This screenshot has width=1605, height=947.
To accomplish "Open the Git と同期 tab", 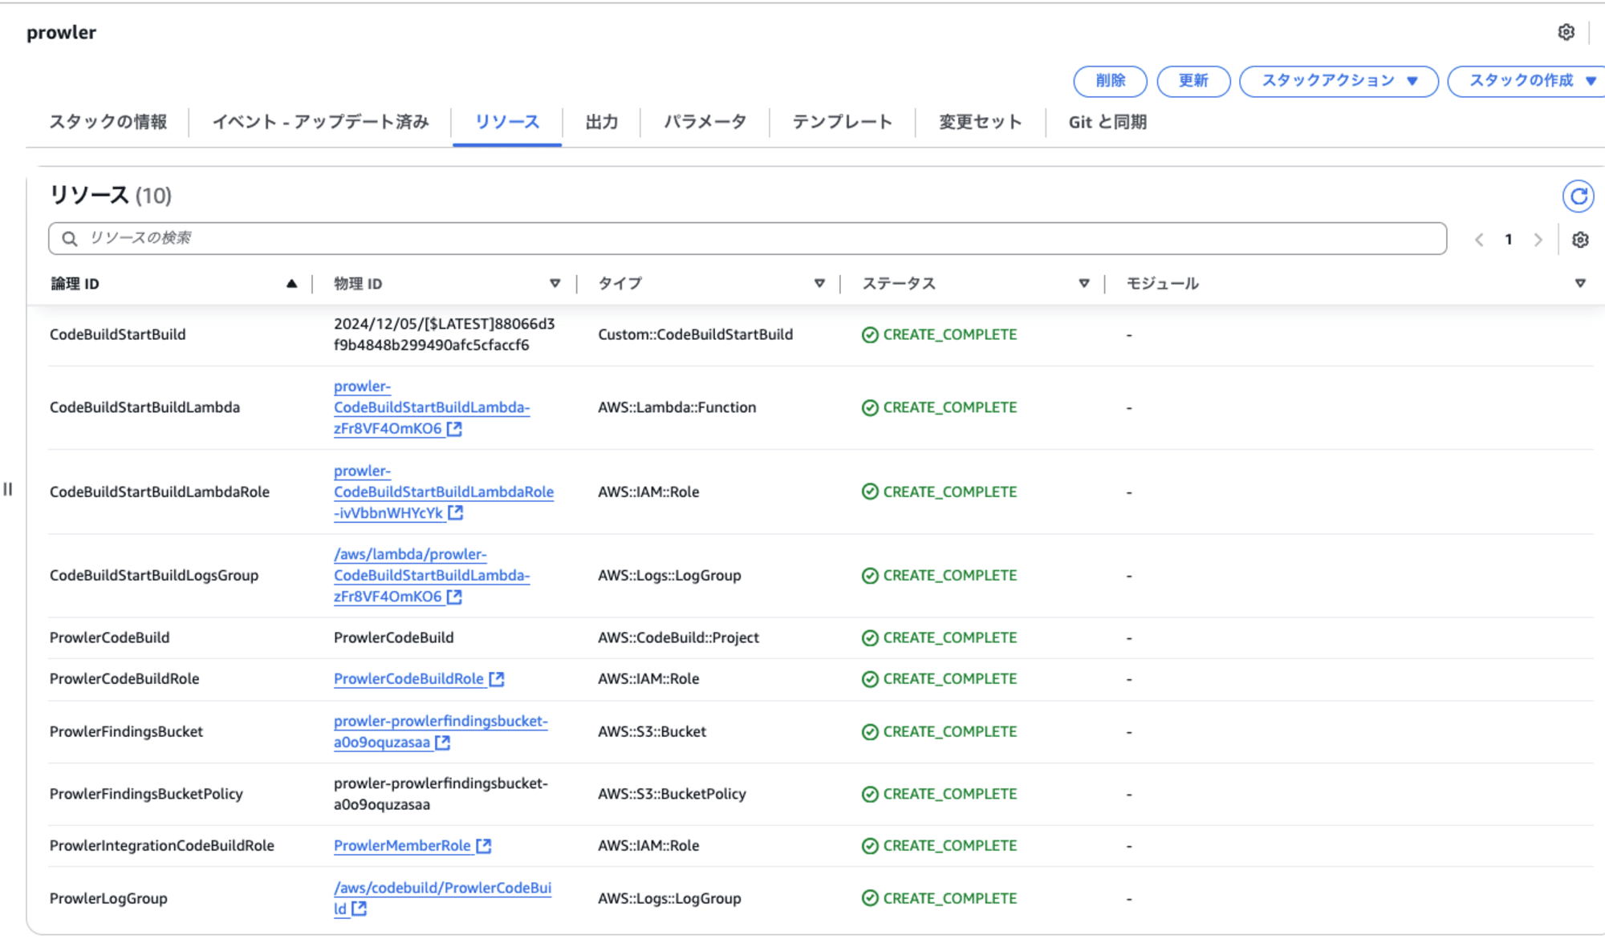I will pos(1107,122).
